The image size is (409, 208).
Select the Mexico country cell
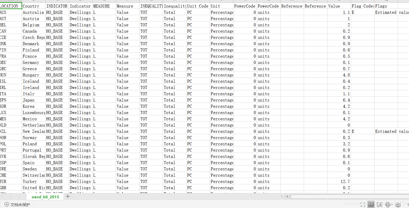coord(33,119)
